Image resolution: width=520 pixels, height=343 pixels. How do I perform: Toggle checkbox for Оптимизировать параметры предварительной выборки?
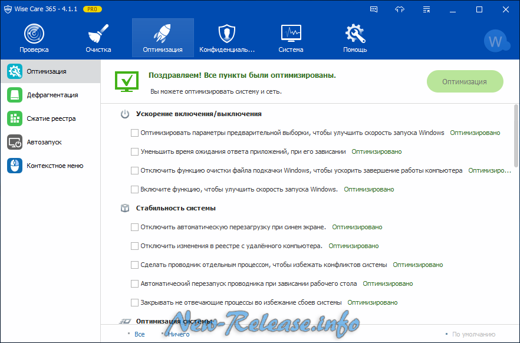tap(134, 133)
